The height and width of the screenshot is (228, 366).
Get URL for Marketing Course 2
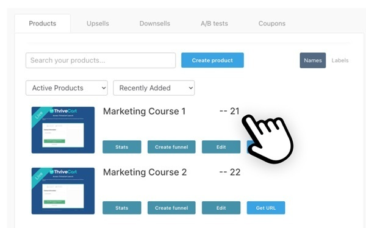click(x=266, y=208)
